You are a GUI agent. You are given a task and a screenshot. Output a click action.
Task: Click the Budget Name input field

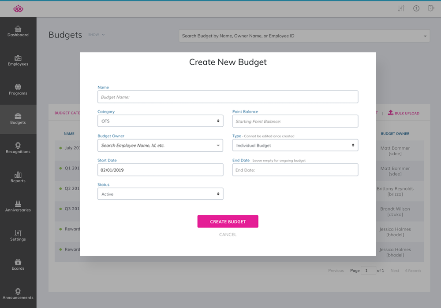(228, 97)
